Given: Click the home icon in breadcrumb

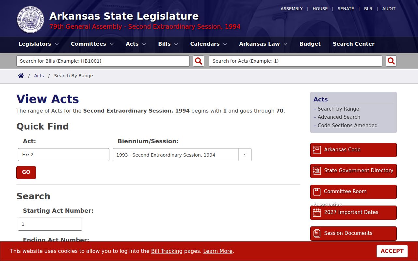Looking at the screenshot, I should tap(21, 76).
